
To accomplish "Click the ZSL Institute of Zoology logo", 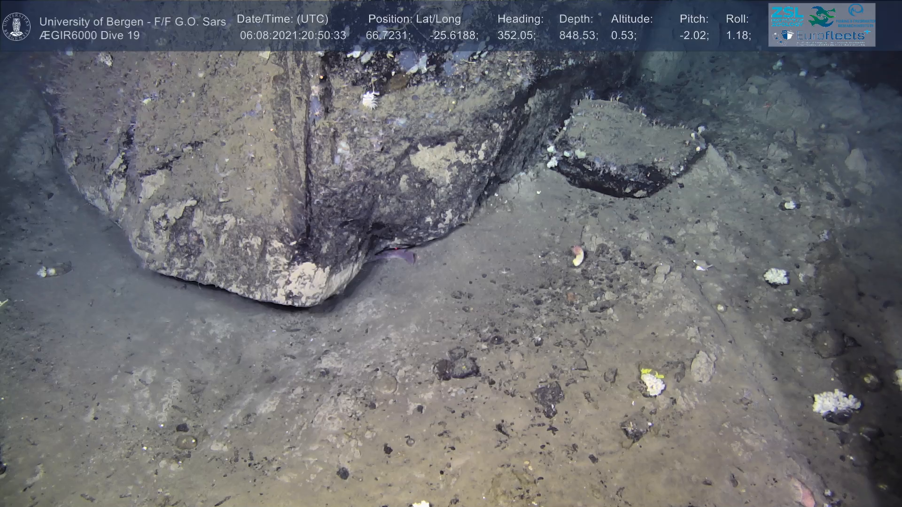I will tap(787, 16).
